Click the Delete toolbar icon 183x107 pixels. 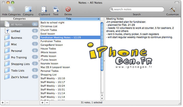click(68, 9)
